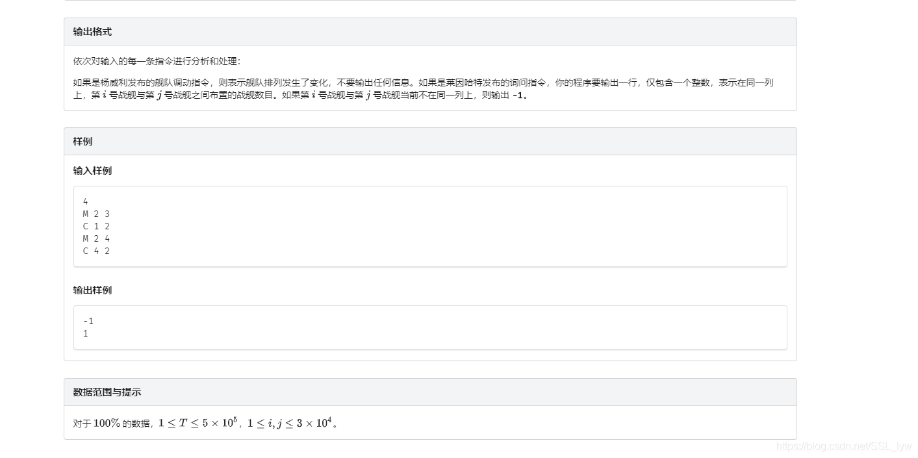
Task: Click the sample input line "M 2 4"
Action: click(x=96, y=238)
